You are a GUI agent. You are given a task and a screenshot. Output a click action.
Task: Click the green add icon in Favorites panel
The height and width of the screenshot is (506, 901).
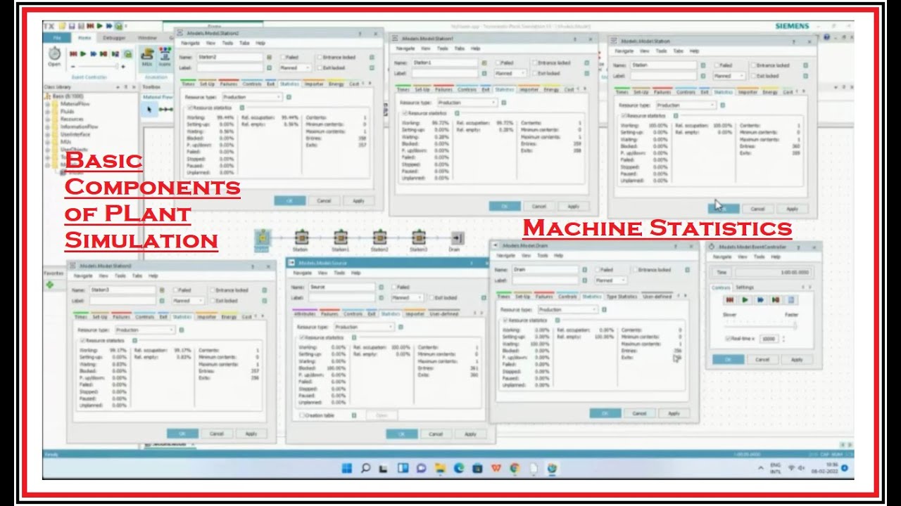coord(50,285)
